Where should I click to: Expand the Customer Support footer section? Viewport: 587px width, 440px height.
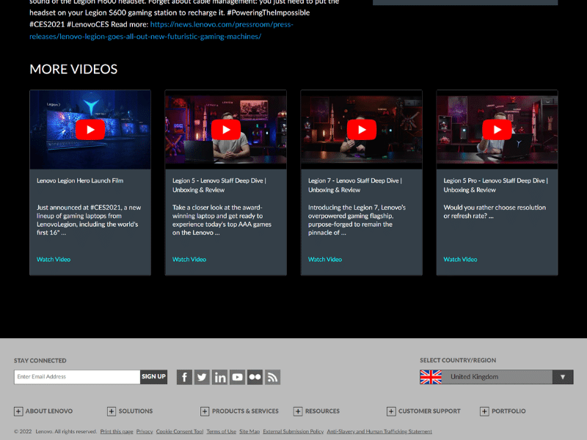click(x=391, y=411)
